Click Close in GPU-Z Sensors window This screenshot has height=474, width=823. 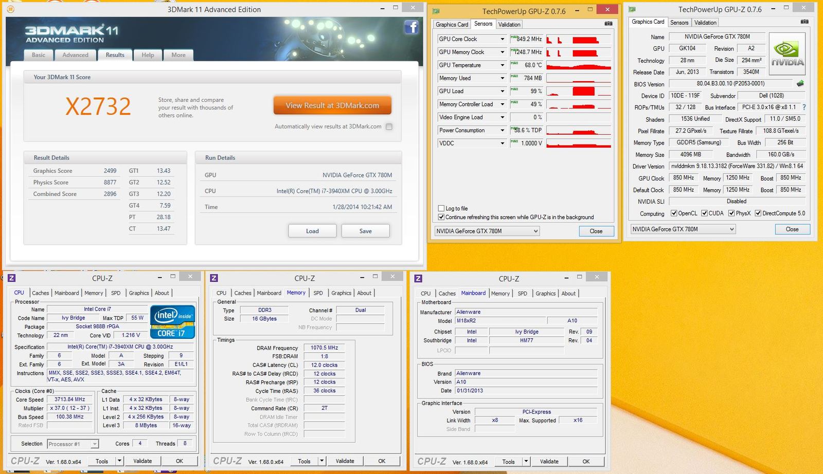[x=596, y=231]
